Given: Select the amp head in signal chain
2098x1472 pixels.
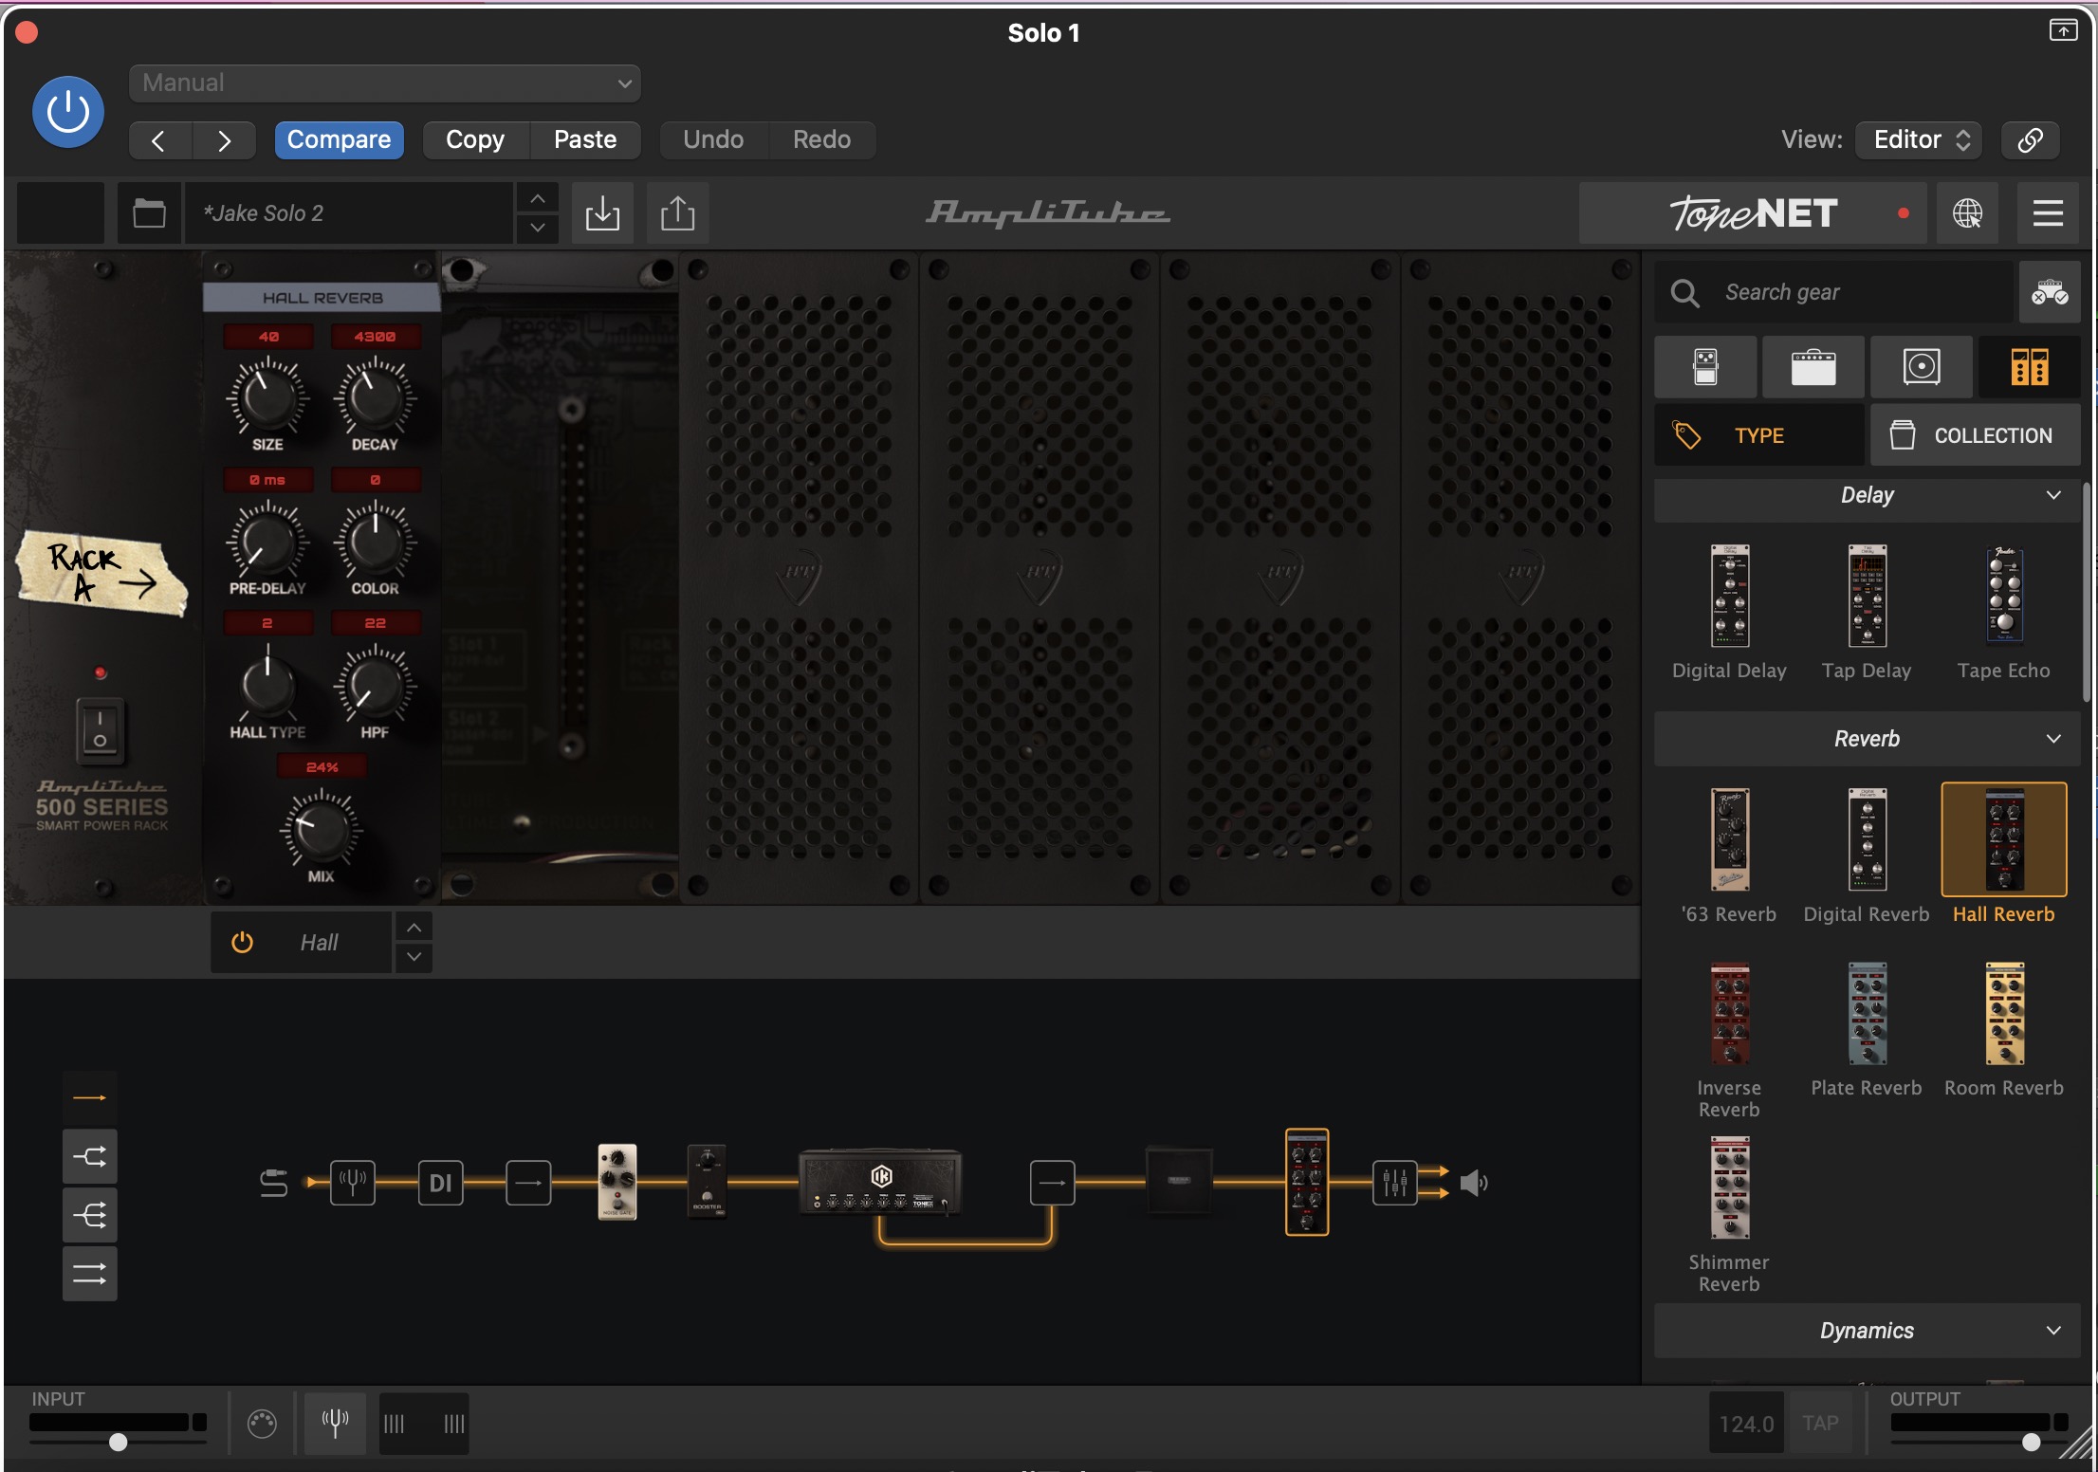Looking at the screenshot, I should 881,1181.
